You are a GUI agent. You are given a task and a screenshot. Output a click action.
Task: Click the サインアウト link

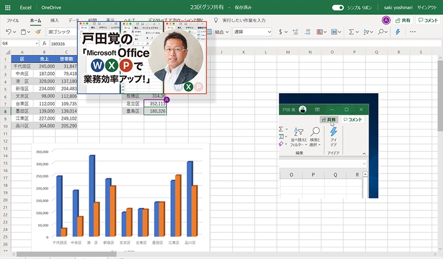(x=427, y=8)
